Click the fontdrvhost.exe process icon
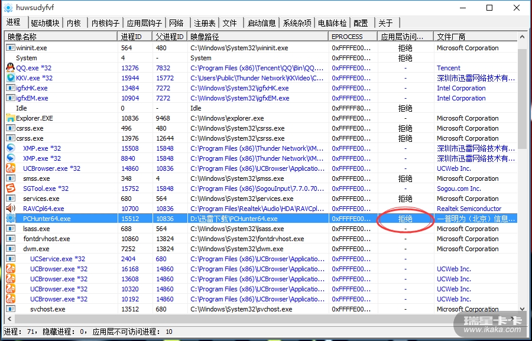Viewport: 532px width, 341px height. pos(11,239)
